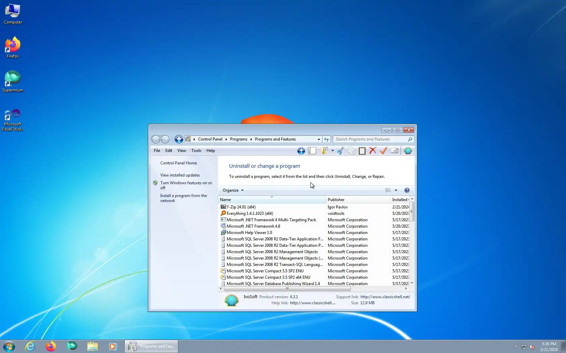The height and width of the screenshot is (353, 566).
Task: Launch Internet Explorer from the taskbar
Action: (30, 346)
